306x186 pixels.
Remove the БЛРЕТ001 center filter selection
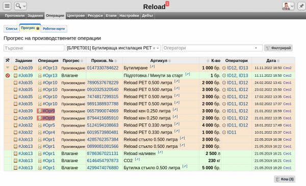pyautogui.click(x=154, y=48)
